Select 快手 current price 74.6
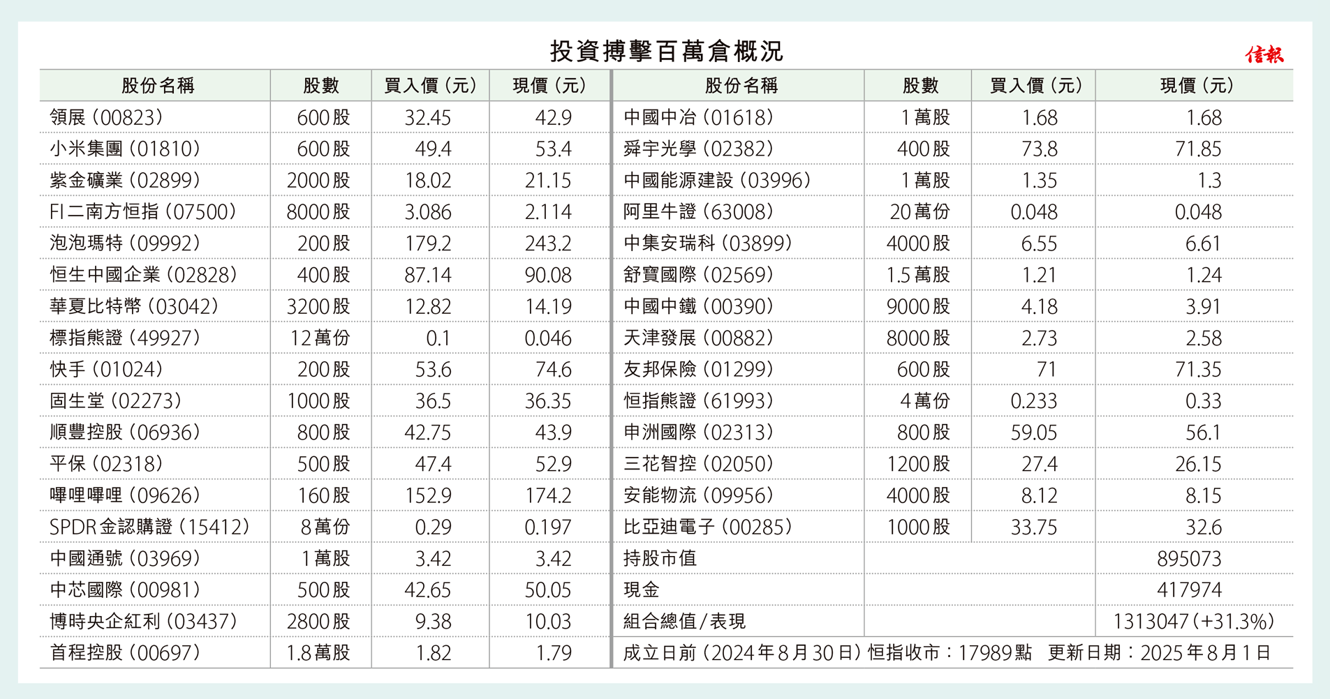This screenshot has height=699, width=1330. pyautogui.click(x=553, y=369)
